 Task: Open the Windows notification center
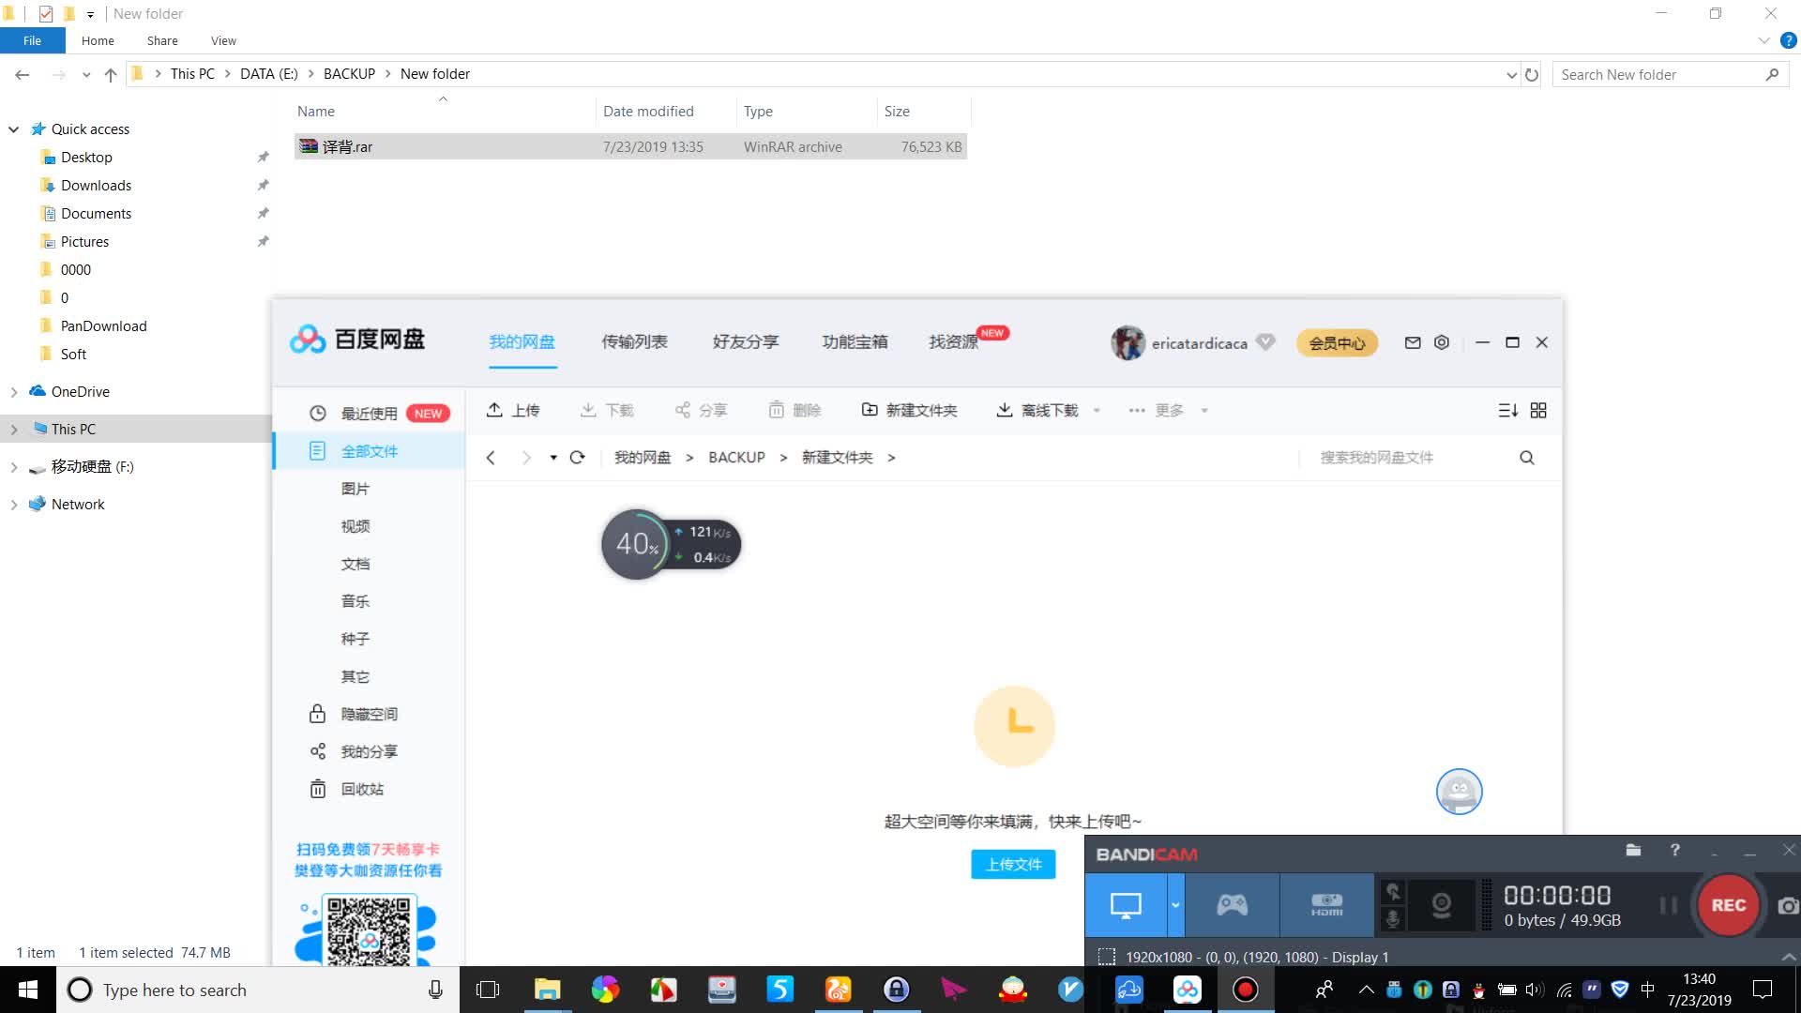tap(1763, 990)
